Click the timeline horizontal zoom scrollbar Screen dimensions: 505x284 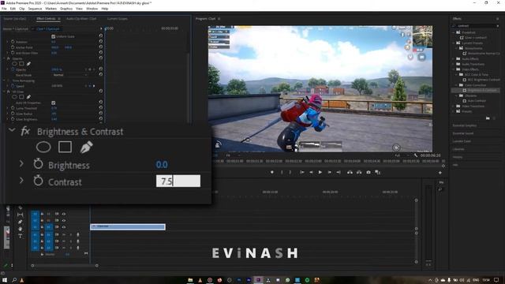click(x=65, y=266)
